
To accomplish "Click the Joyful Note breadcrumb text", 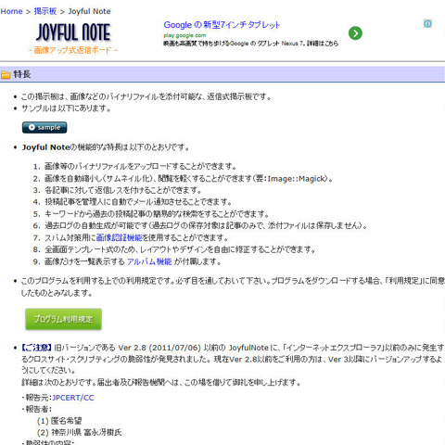I will pyautogui.click(x=89, y=11).
